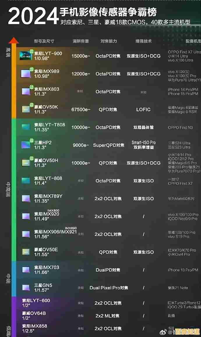This screenshot has height=337, width=201.
Task: Click 双原生ISO+DCG in the 索尼IMX989 row
Action: click(144, 74)
